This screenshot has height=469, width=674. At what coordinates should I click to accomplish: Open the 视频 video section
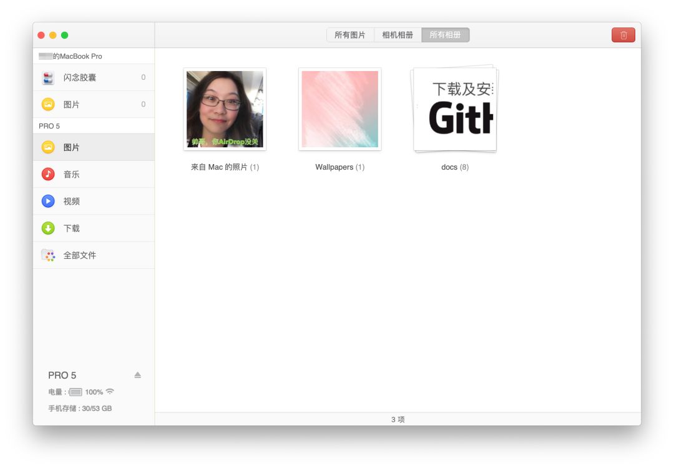(x=72, y=201)
